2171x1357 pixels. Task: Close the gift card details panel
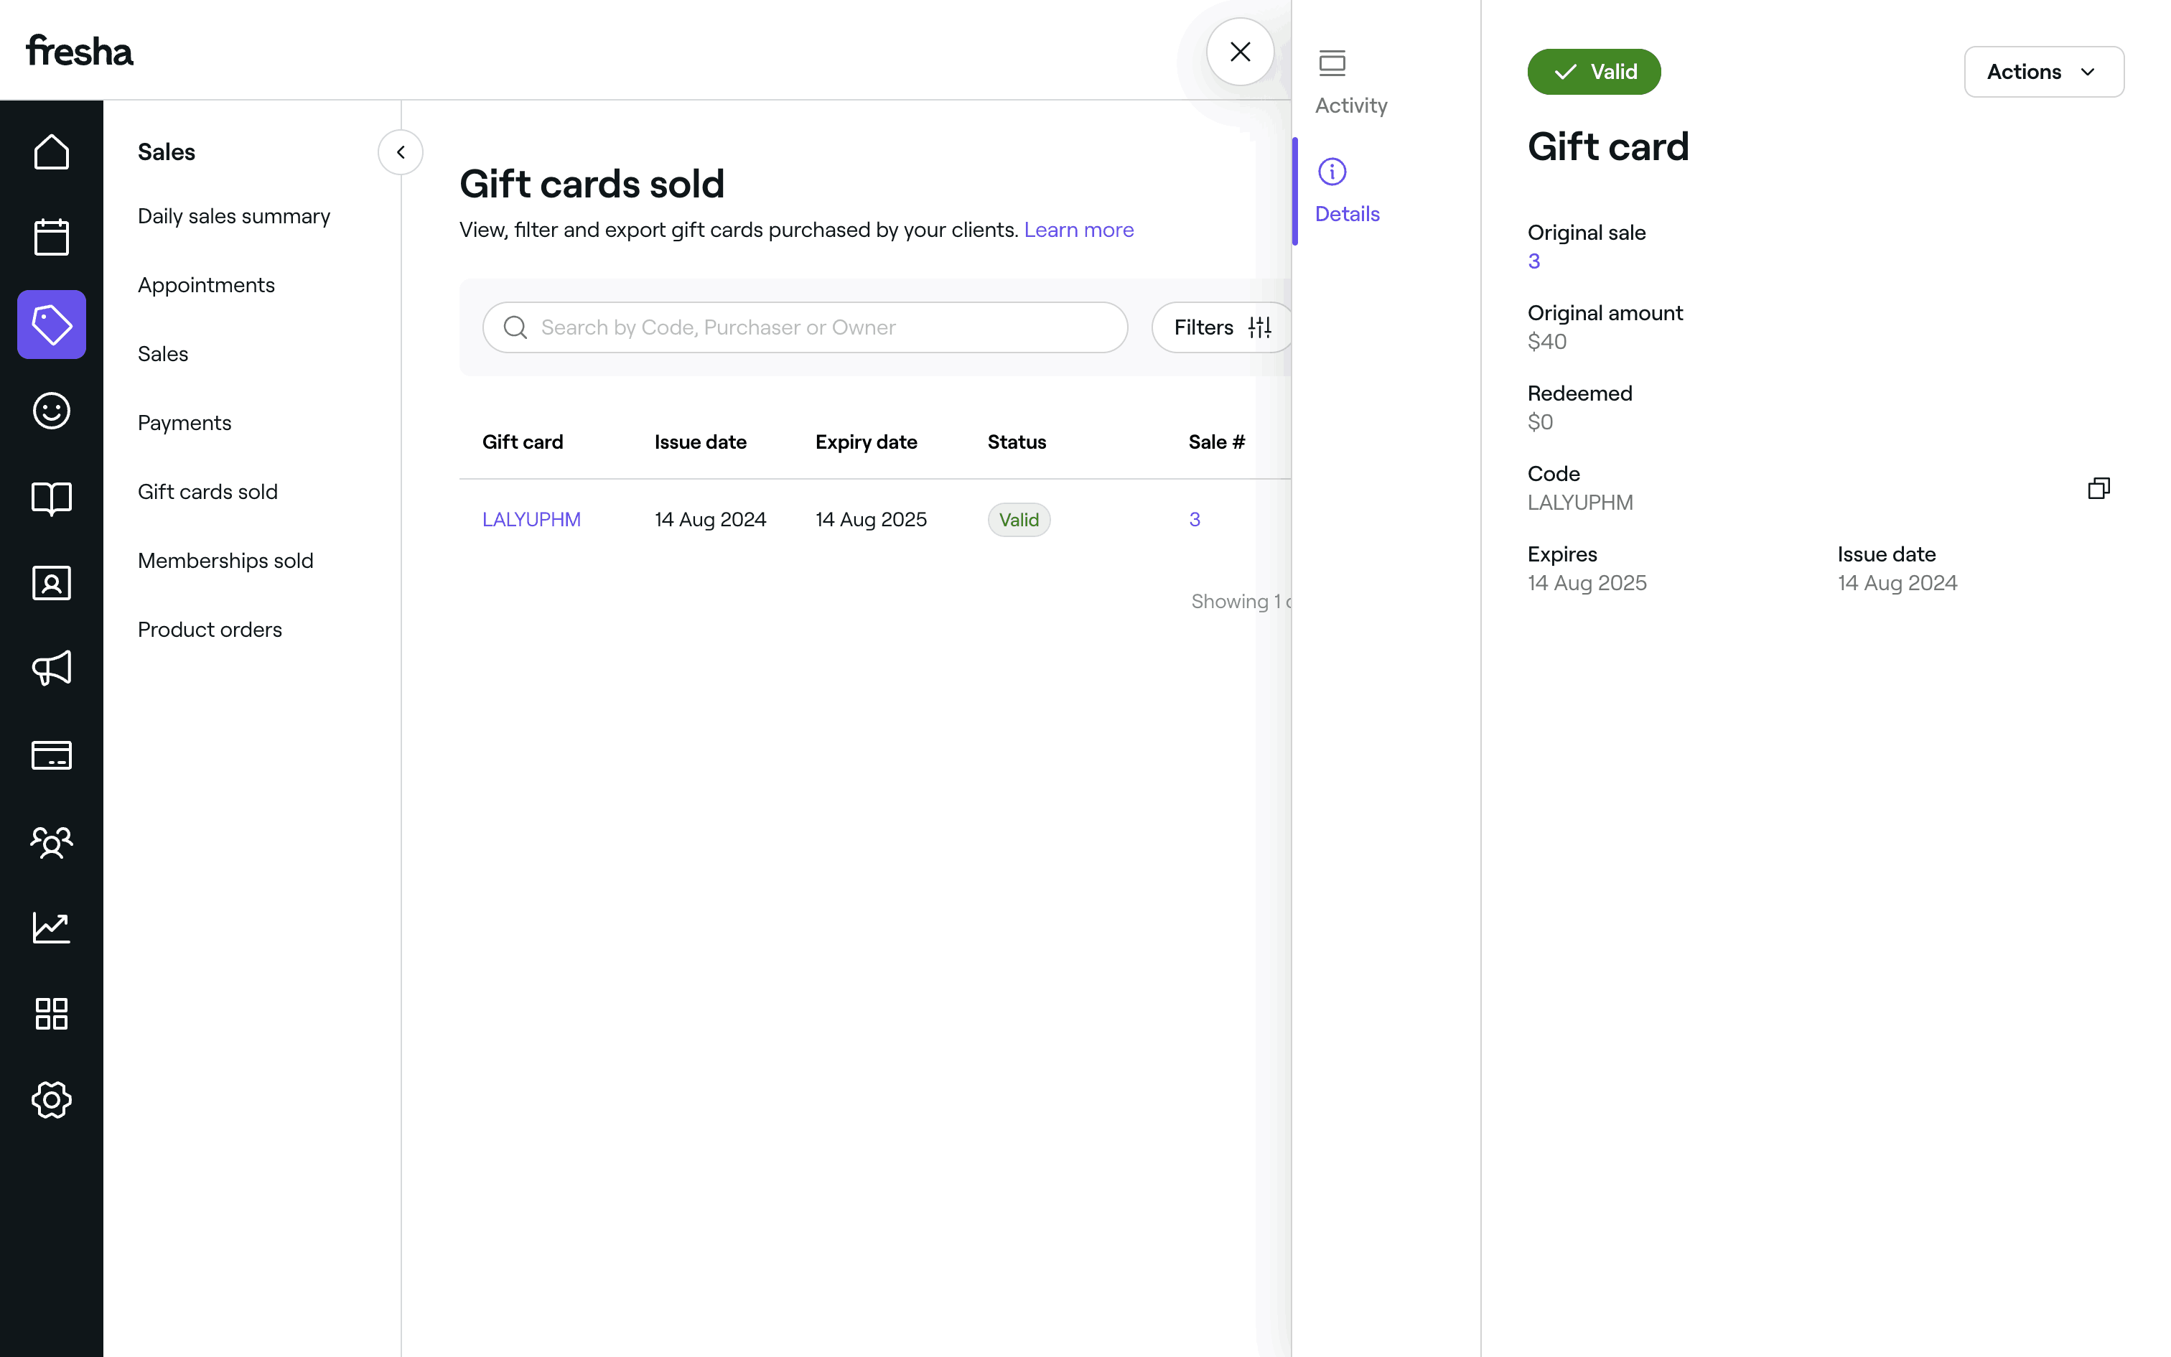coord(1240,52)
